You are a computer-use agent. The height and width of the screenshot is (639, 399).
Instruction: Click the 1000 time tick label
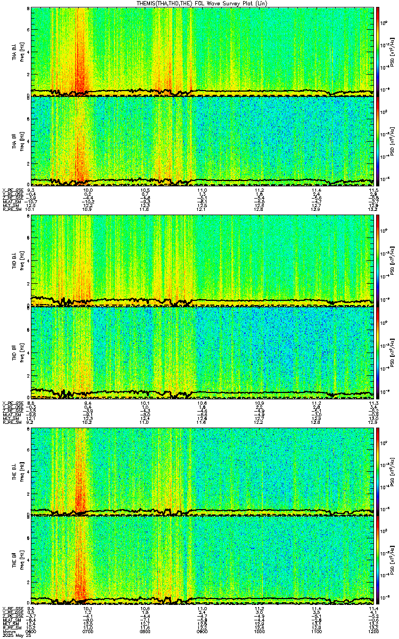(x=259, y=632)
